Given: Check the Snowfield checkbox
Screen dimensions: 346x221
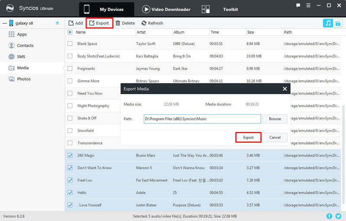Looking at the screenshot, I should (x=70, y=131).
